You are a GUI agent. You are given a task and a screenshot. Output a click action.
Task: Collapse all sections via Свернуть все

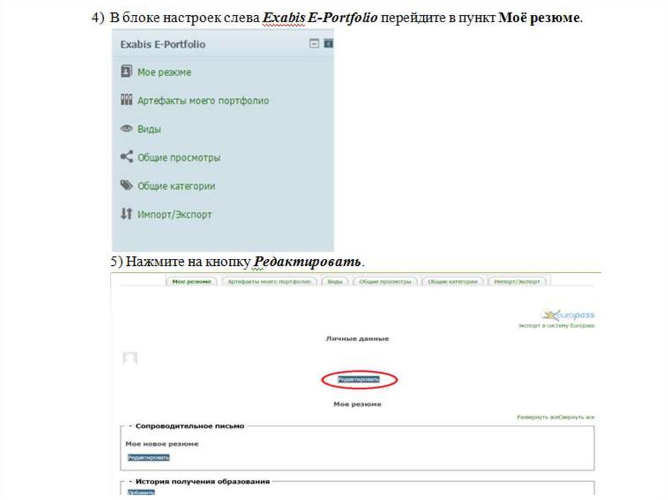tap(577, 417)
